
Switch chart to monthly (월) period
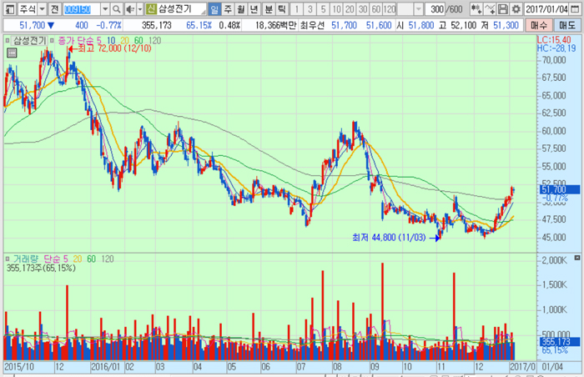(242, 9)
